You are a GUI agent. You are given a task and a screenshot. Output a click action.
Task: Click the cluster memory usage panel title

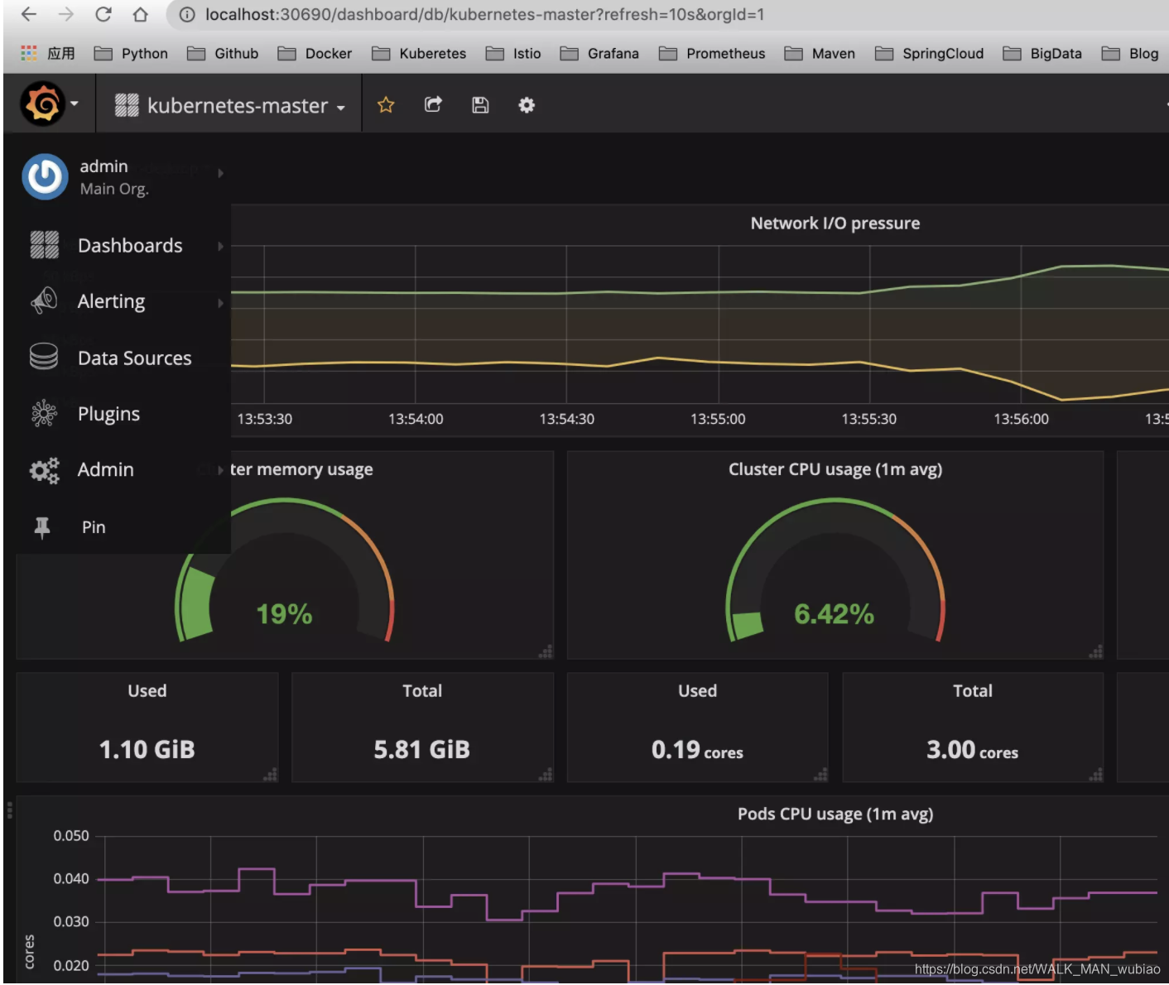301,469
